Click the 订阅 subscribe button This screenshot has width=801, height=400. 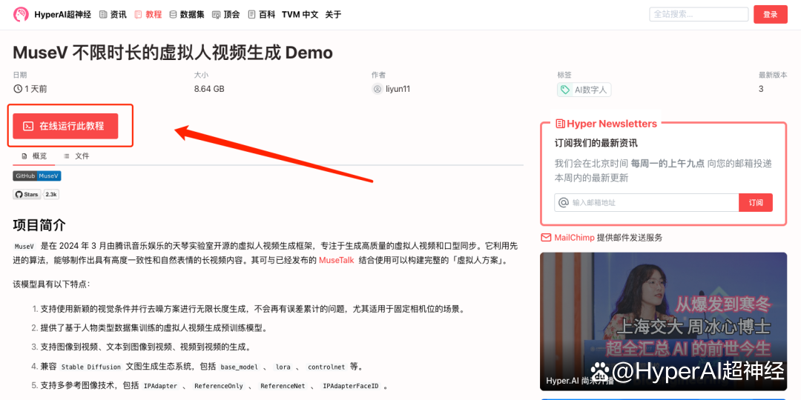pos(756,202)
